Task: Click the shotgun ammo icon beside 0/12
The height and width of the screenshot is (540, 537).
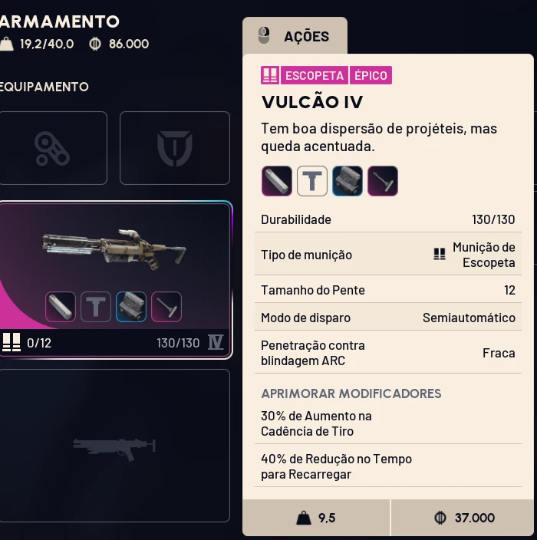Action: pos(12,342)
